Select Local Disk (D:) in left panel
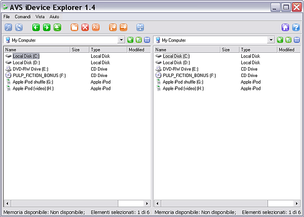Screen dimensions: 304x217 tap(26, 63)
